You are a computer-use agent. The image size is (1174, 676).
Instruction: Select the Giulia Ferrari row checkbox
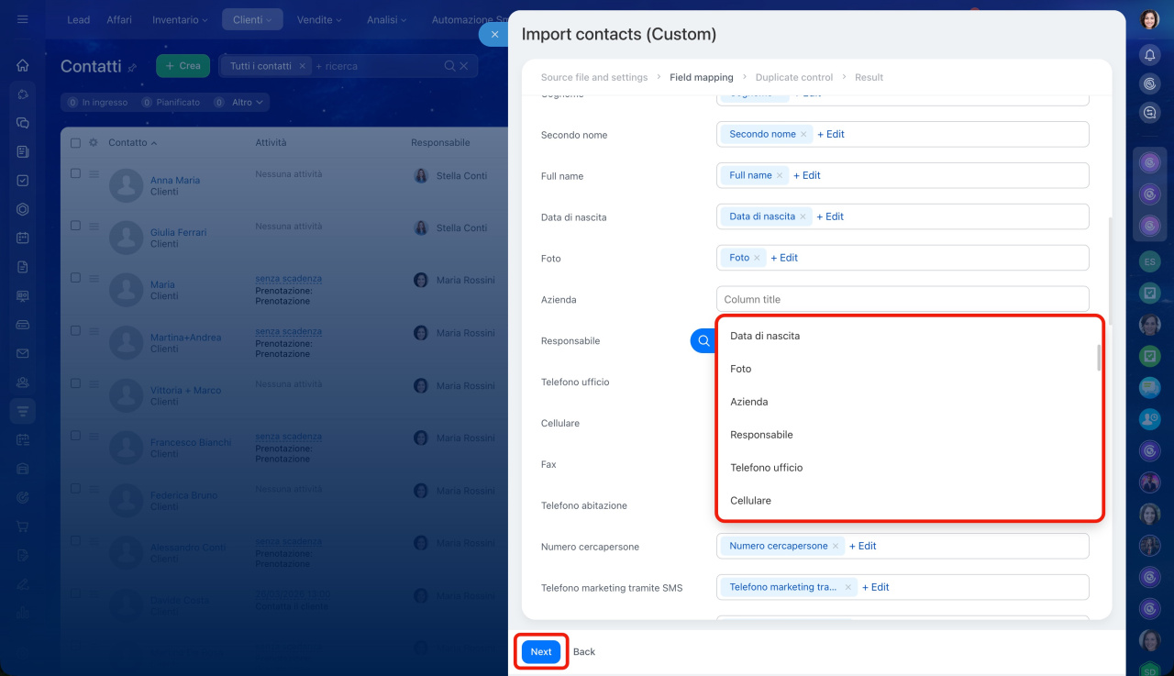[76, 226]
